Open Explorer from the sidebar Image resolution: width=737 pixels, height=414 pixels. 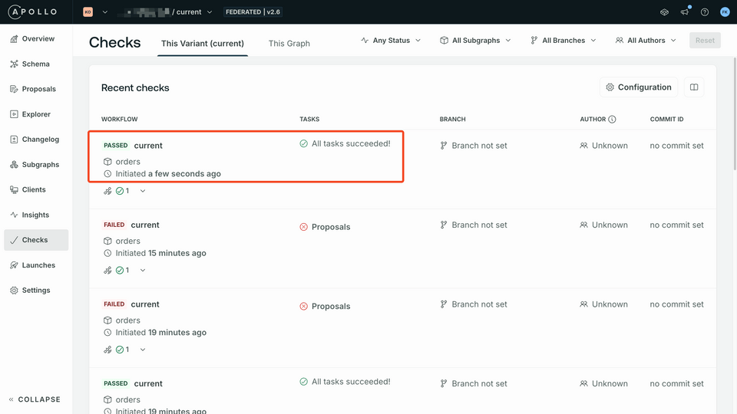(36, 114)
